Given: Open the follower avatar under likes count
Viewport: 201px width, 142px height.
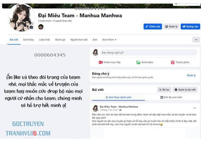Looking at the screenshot, I should point(41,27).
